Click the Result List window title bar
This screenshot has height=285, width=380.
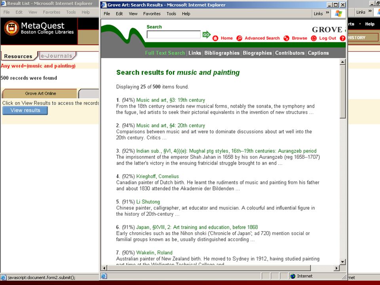point(50,4)
